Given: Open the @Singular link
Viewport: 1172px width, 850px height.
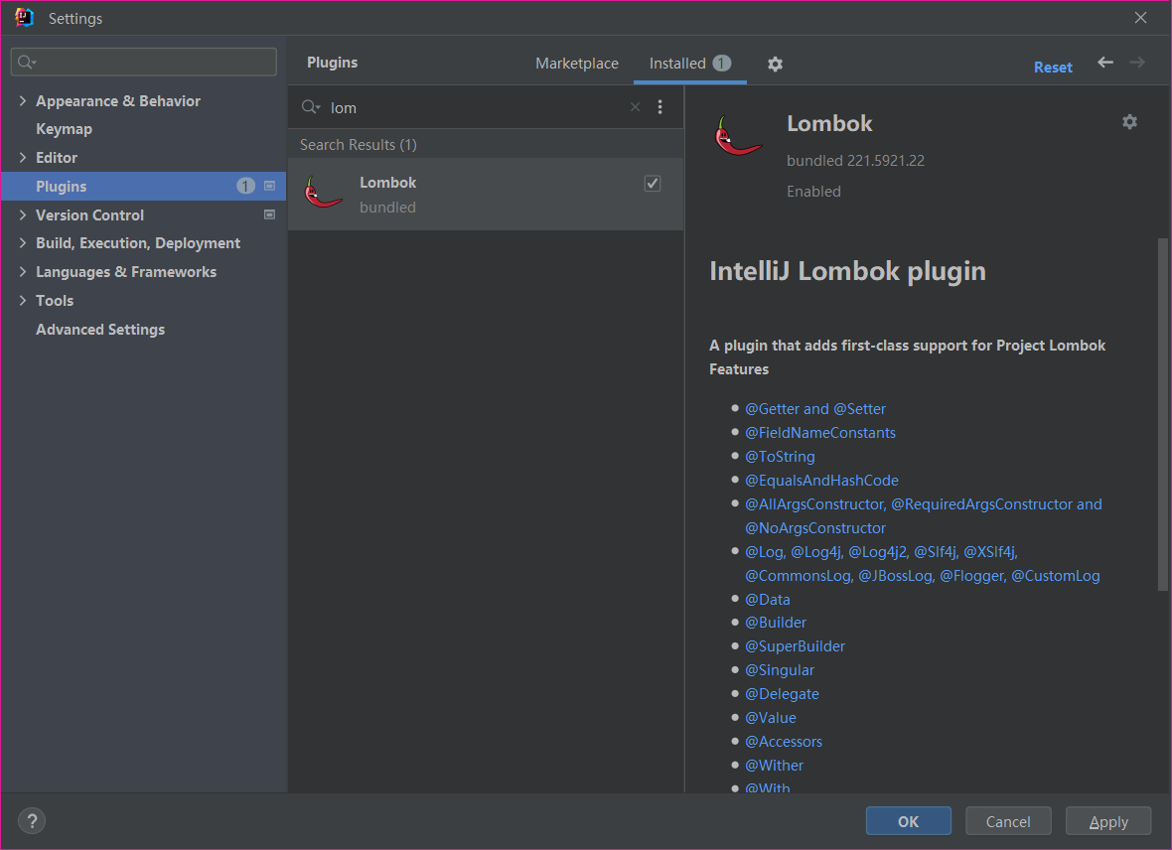Looking at the screenshot, I should point(780,670).
